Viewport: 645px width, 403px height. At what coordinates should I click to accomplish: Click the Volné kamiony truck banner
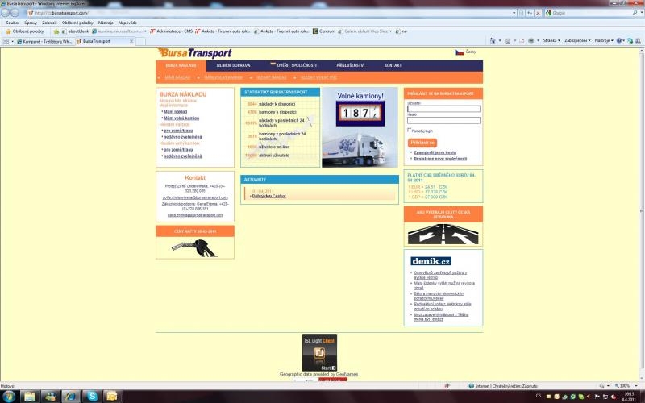(360, 127)
